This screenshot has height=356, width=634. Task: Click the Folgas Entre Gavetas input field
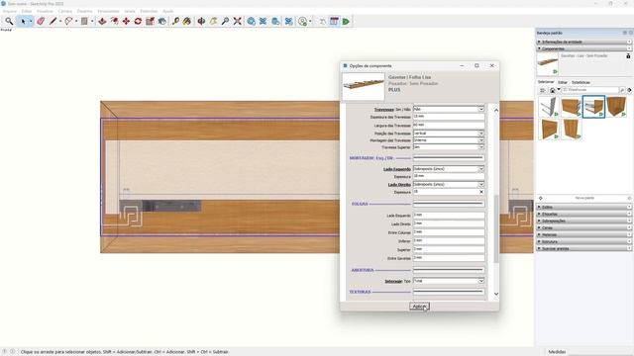(x=449, y=257)
